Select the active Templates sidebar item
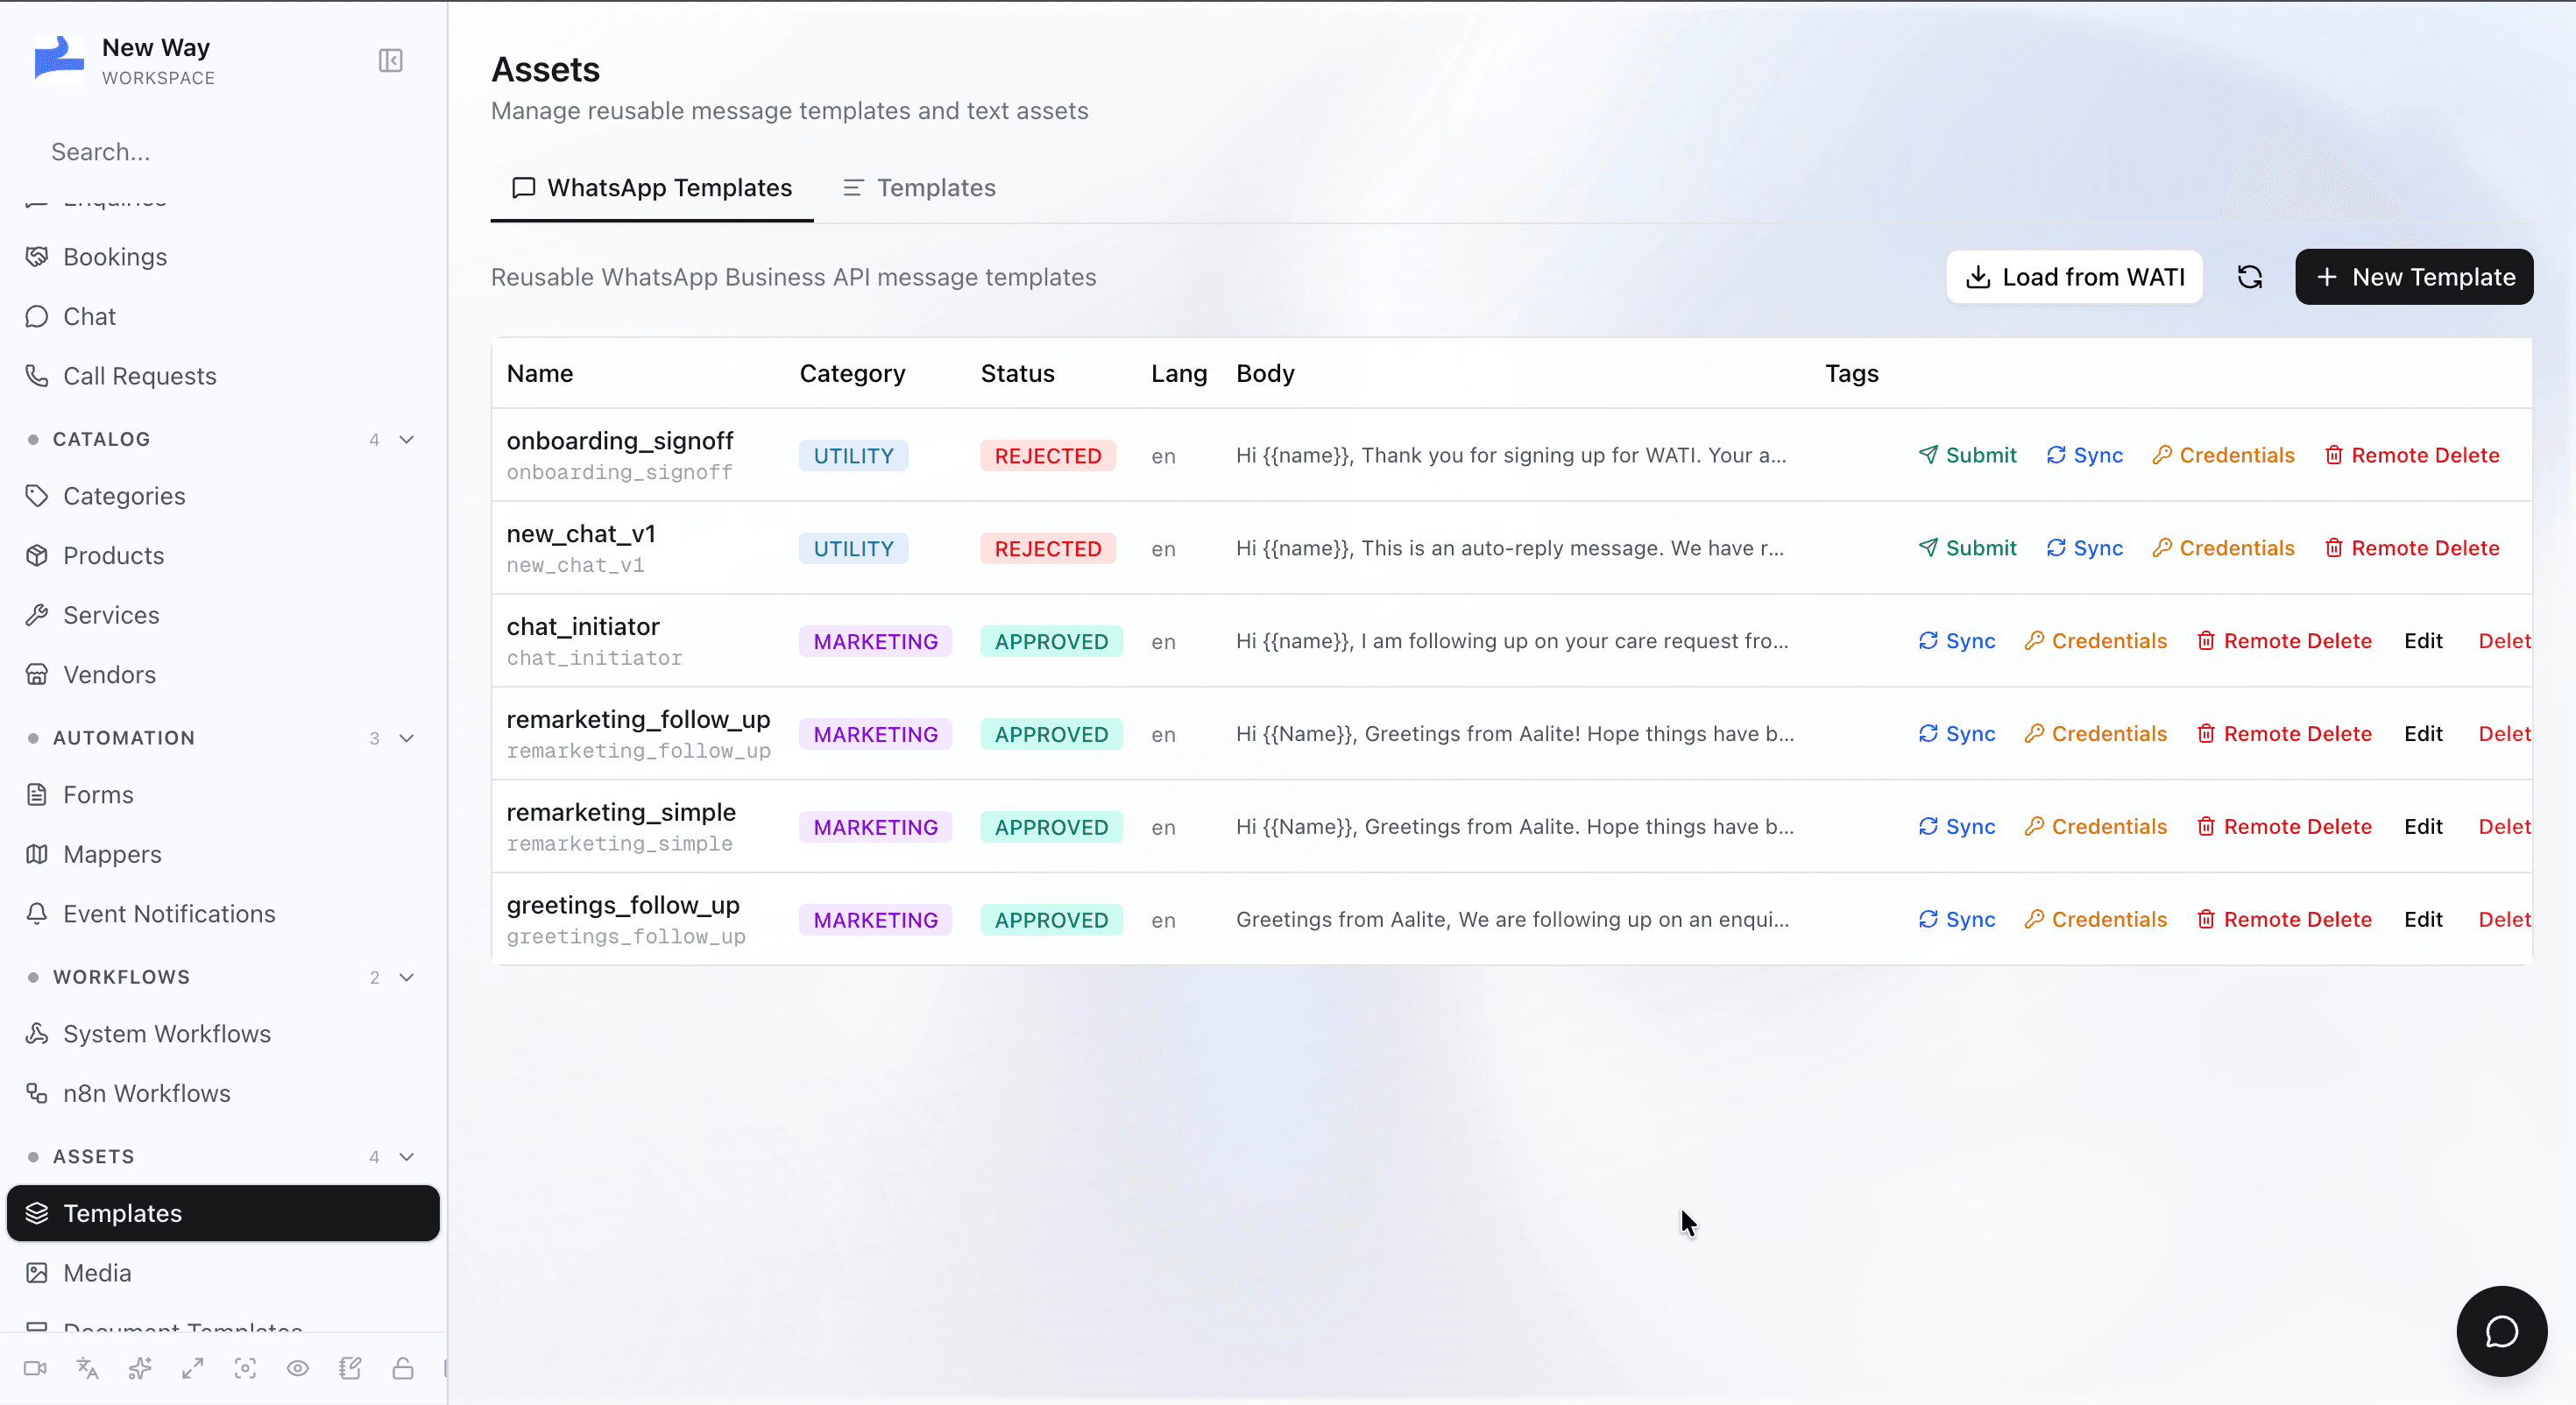The width and height of the screenshot is (2576, 1405). (x=223, y=1213)
